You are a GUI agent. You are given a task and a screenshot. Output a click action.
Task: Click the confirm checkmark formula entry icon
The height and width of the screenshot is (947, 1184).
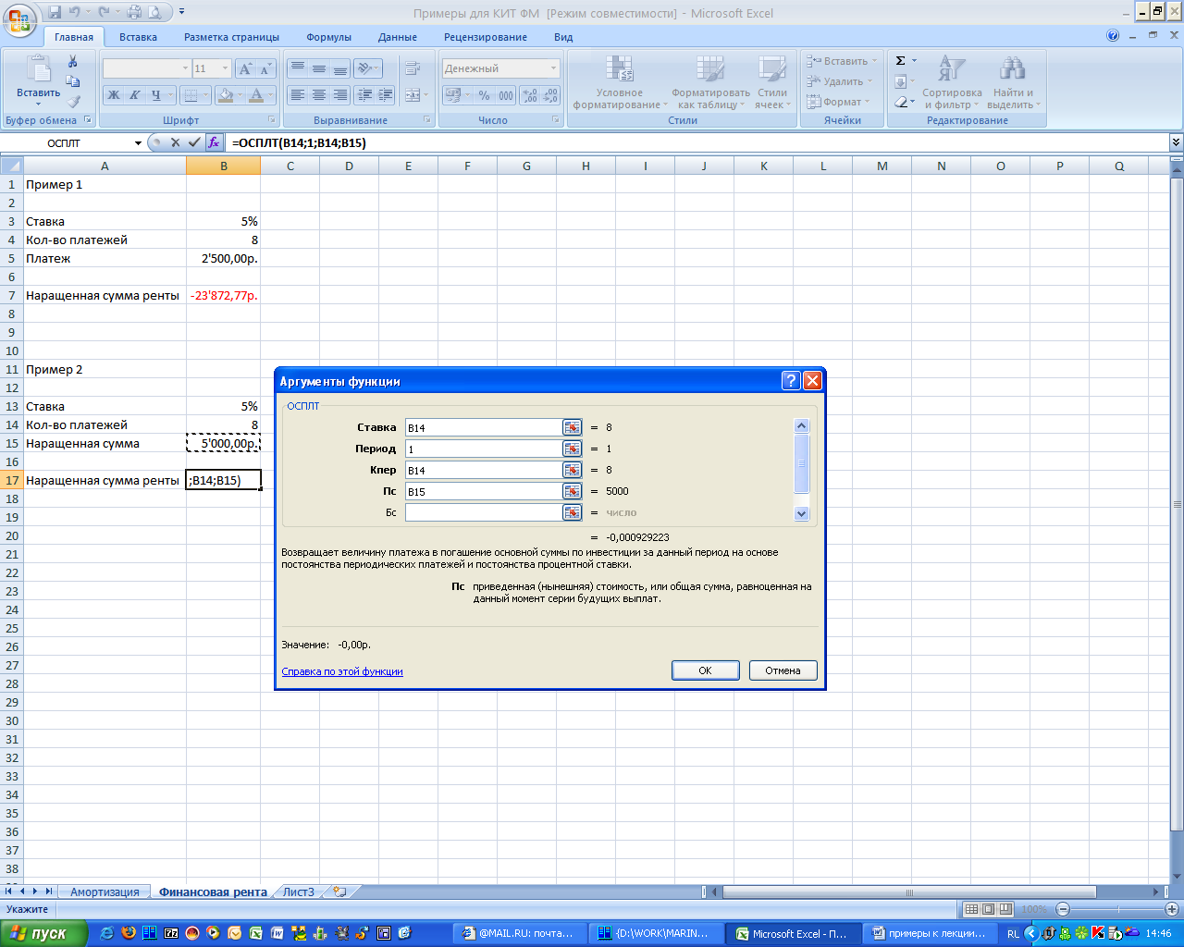[x=193, y=143]
